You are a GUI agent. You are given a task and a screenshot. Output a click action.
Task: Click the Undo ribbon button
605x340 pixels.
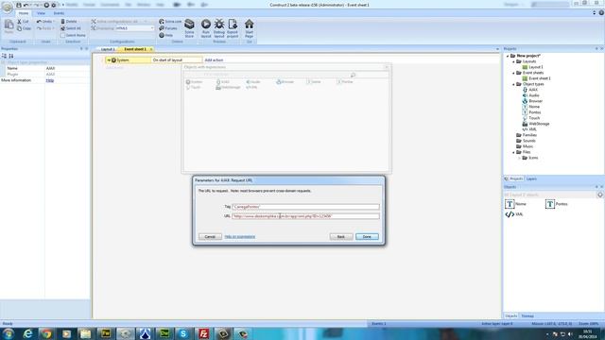point(44,22)
